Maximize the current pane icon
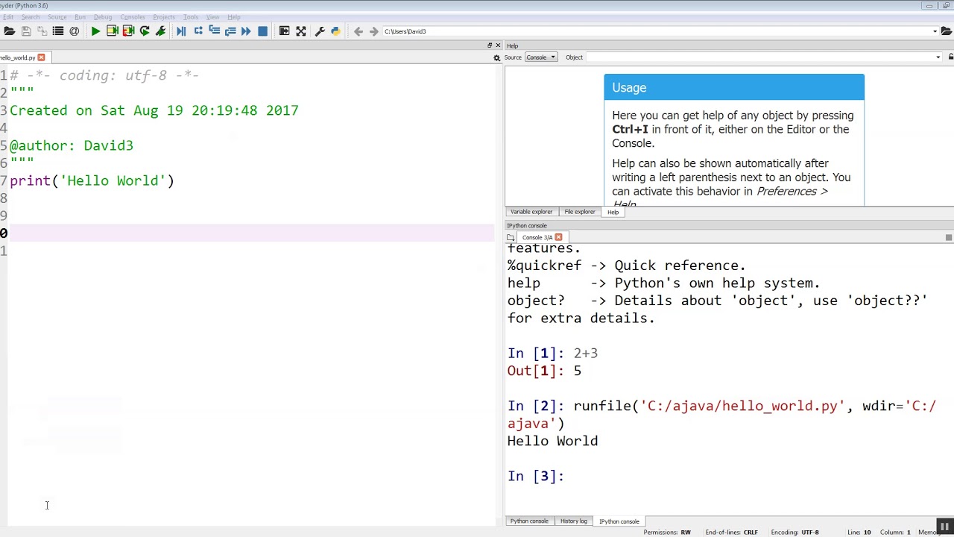 coord(301,31)
